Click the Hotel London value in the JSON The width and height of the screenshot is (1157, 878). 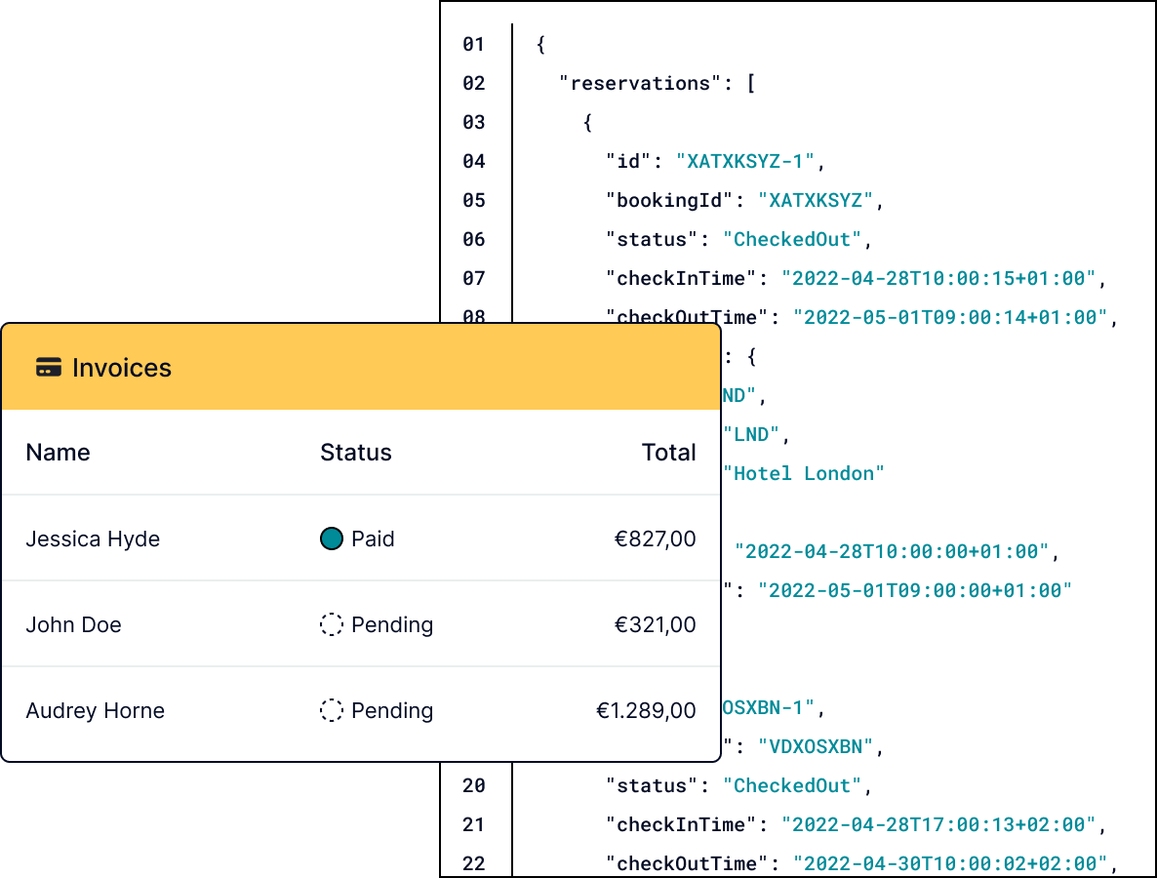804,473
